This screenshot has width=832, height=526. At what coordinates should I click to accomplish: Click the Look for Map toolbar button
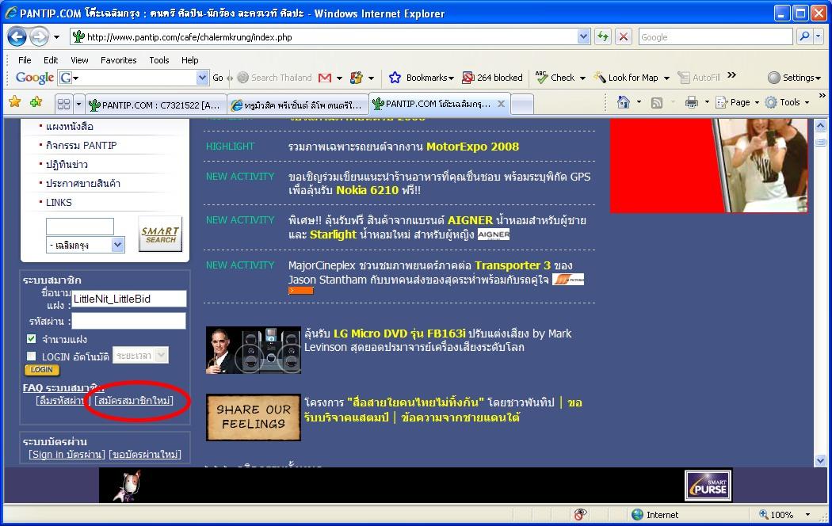click(626, 78)
